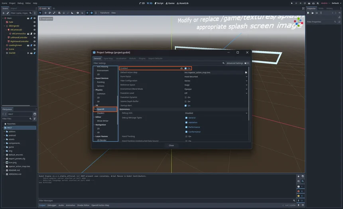Uncheck Conformance debug message type
The width and height of the screenshot is (343, 209).
pos(186,132)
